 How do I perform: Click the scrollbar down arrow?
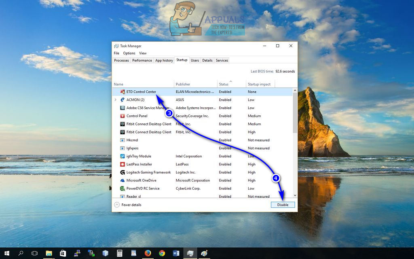point(295,195)
